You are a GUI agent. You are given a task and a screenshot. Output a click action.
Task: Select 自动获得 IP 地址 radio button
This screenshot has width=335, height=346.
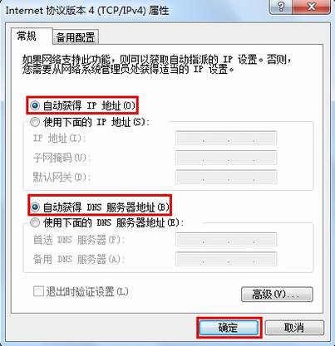pos(35,105)
